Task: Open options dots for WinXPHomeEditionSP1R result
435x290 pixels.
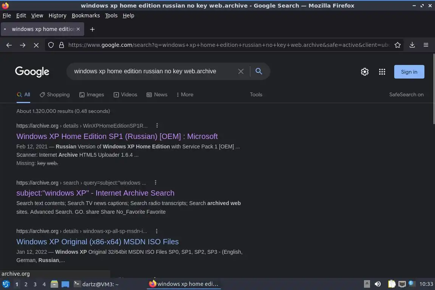Action: tap(157, 125)
